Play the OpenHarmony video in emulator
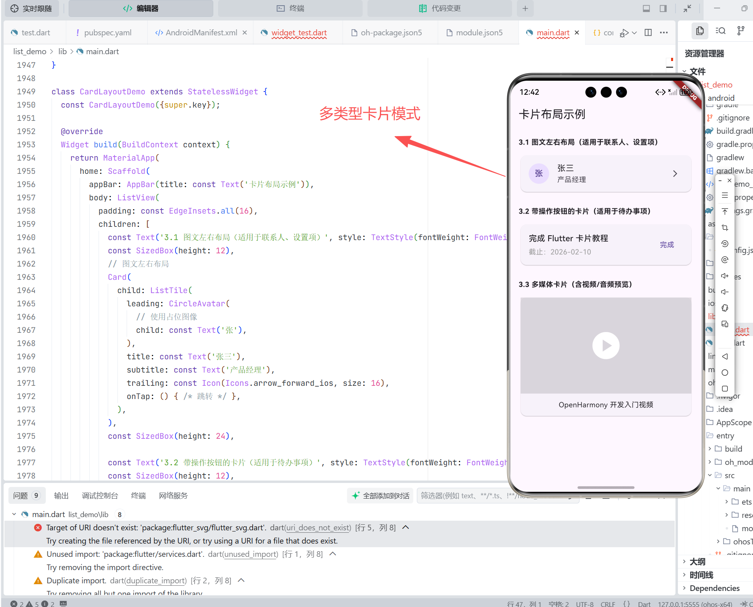Image resolution: width=753 pixels, height=607 pixels. point(606,346)
